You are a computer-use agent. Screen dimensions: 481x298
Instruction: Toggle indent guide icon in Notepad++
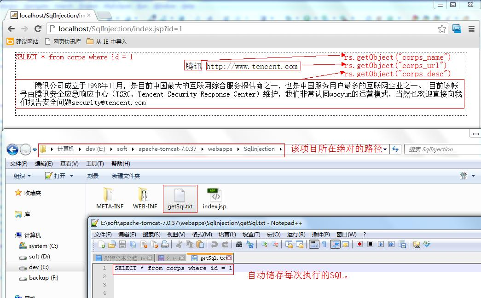pos(335,244)
